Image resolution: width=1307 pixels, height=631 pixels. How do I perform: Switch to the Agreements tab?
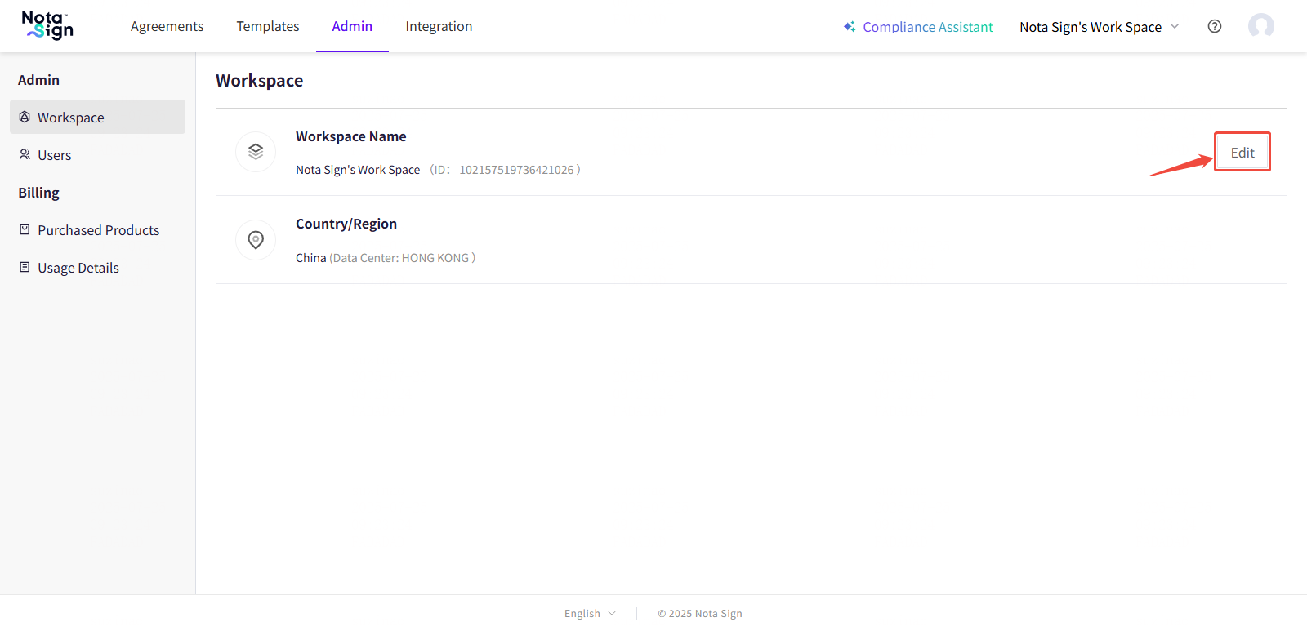(x=167, y=26)
